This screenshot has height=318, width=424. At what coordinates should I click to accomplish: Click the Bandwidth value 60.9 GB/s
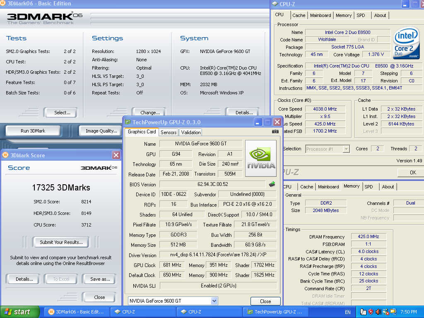255,245
